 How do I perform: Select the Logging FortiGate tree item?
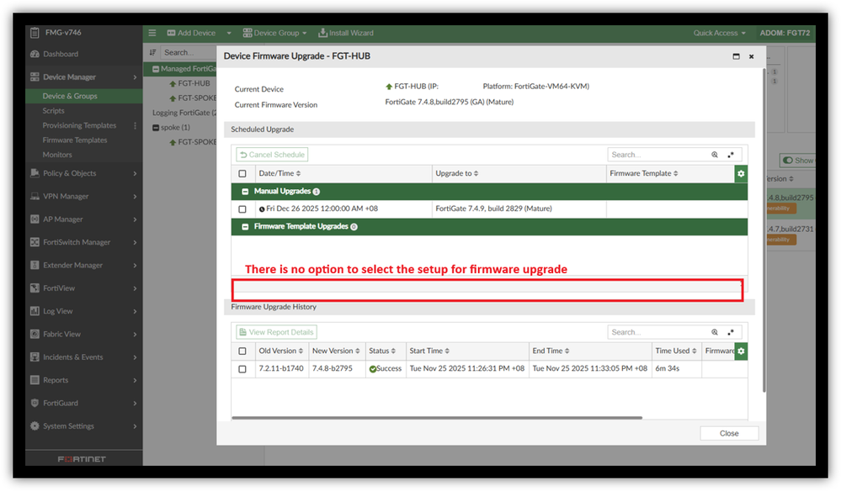click(x=184, y=113)
